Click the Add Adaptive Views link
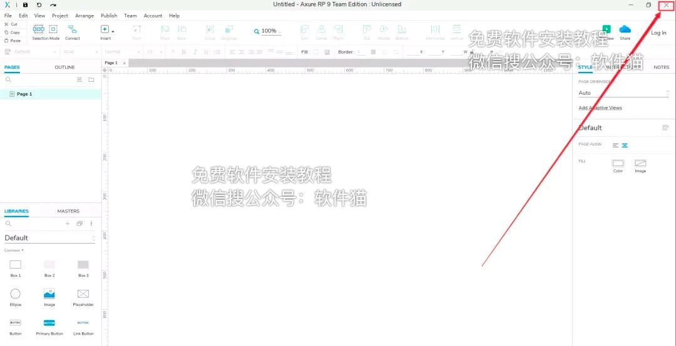Viewport: 676px width, 346px height. 600,107
